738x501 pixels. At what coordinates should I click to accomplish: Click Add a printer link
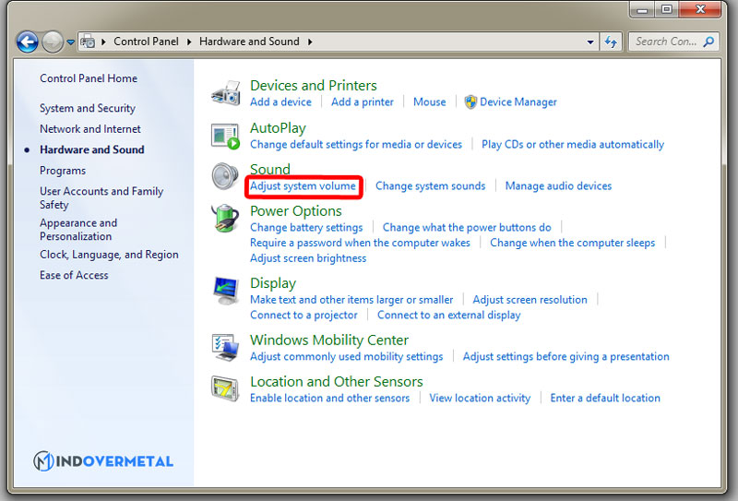(362, 101)
